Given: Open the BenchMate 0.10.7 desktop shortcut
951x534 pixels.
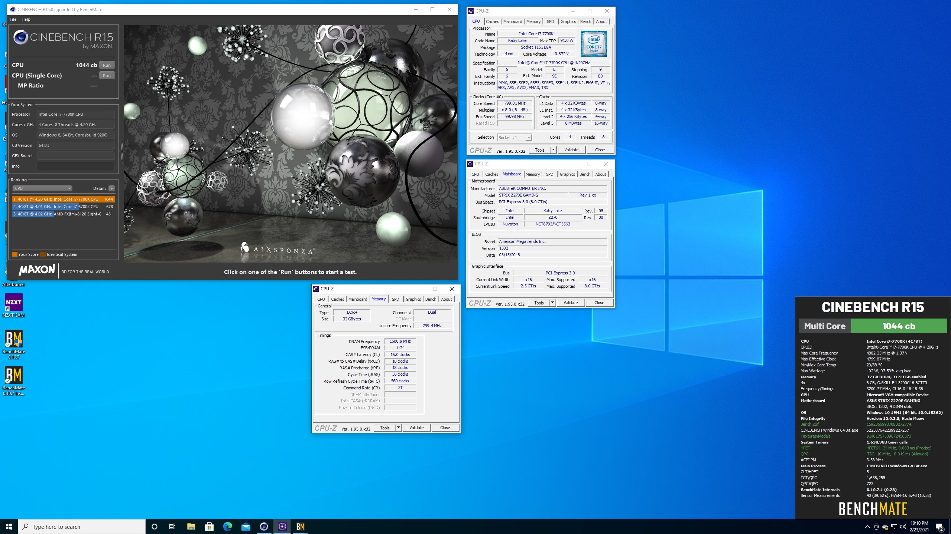Looking at the screenshot, I should tap(14, 345).
